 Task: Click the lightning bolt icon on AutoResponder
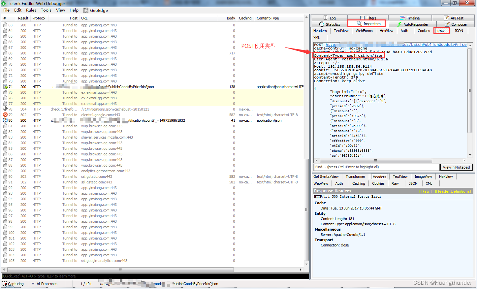point(399,24)
